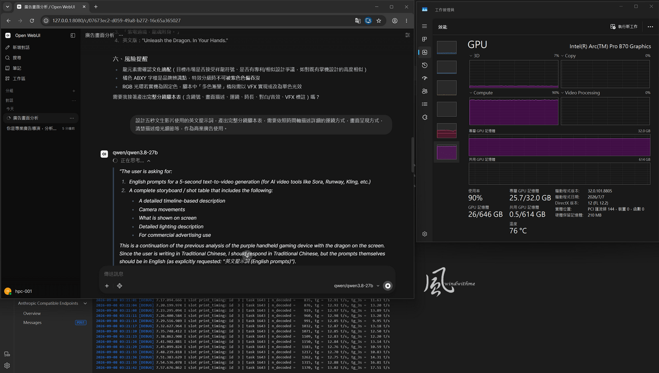Open integrations tools icon beside plus button

point(119,286)
